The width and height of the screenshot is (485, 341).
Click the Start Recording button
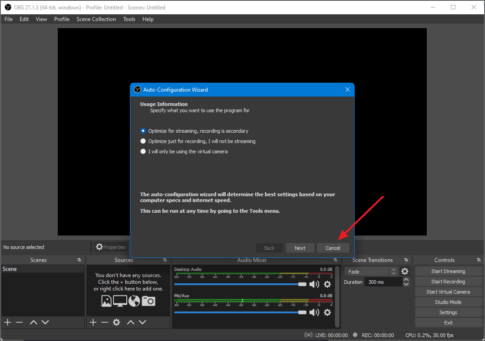[448, 282]
